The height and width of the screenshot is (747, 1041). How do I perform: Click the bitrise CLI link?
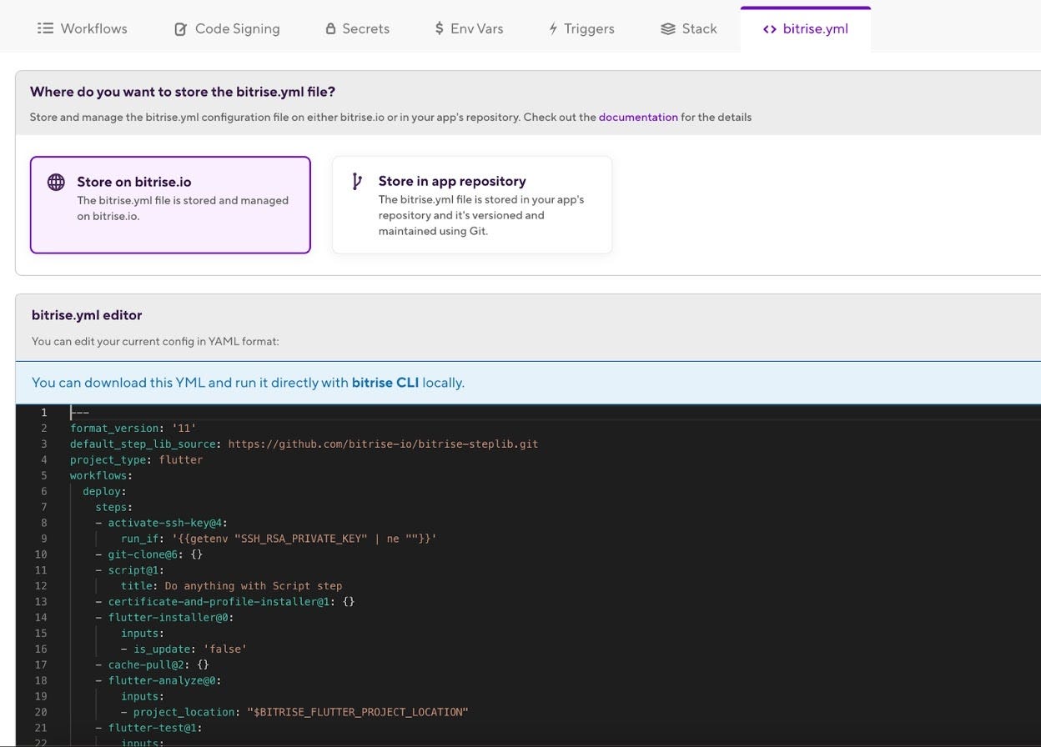coord(385,383)
